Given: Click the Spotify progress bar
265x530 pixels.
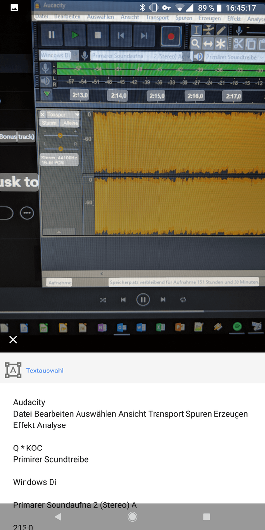Looking at the screenshot, I should click(132, 311).
